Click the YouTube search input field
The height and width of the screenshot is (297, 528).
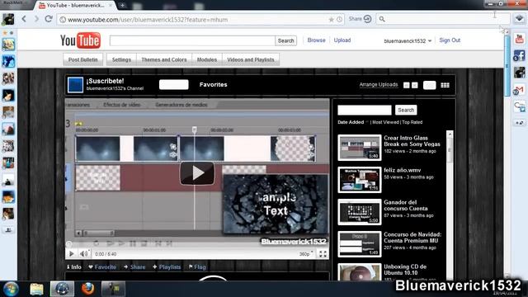click(x=192, y=40)
